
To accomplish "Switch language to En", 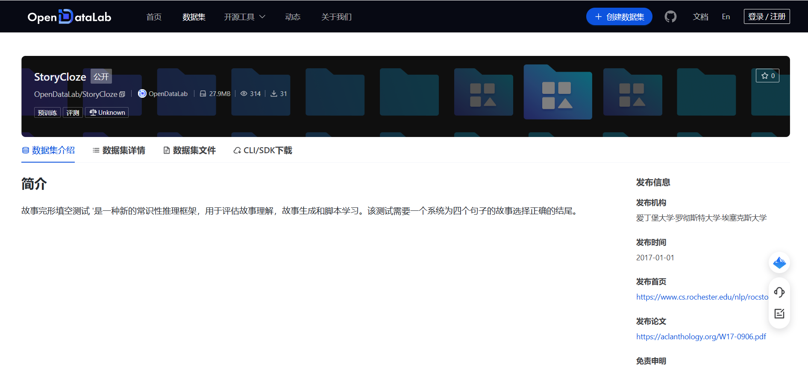I will click(726, 17).
